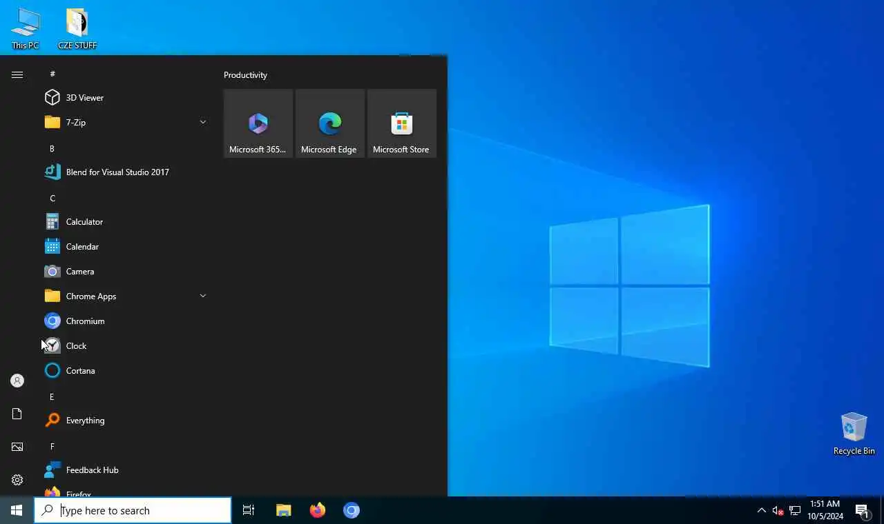Open Pictures from Start sidebar
884x524 pixels.
click(x=17, y=447)
